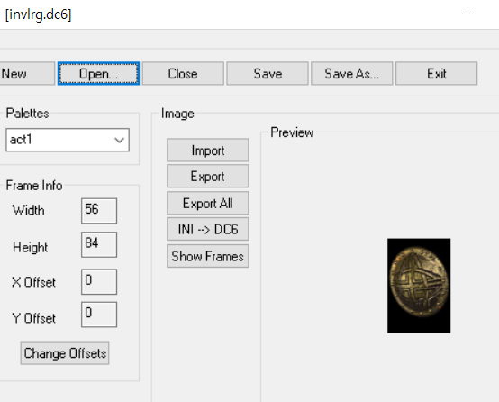Click the Preview group label

(x=292, y=132)
